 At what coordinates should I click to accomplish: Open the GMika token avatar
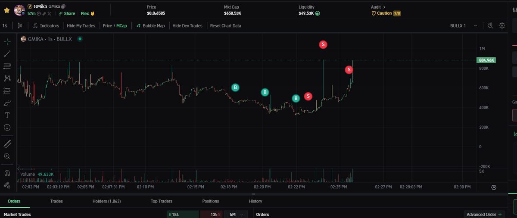[19, 9]
